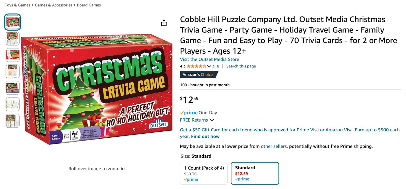Click the Search this page link
Image resolution: width=406 pixels, height=189 pixels.
(241, 66)
